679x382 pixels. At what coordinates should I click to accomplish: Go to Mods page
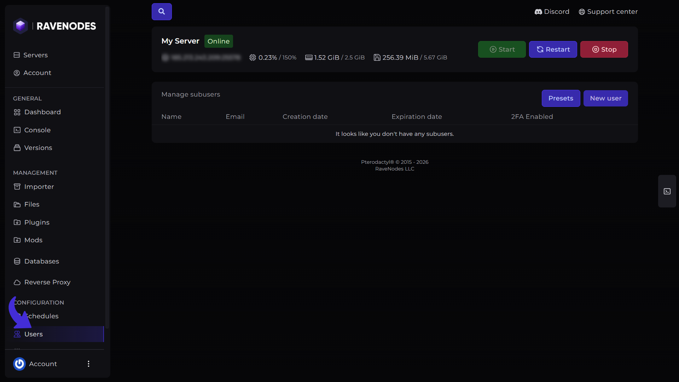(28, 240)
